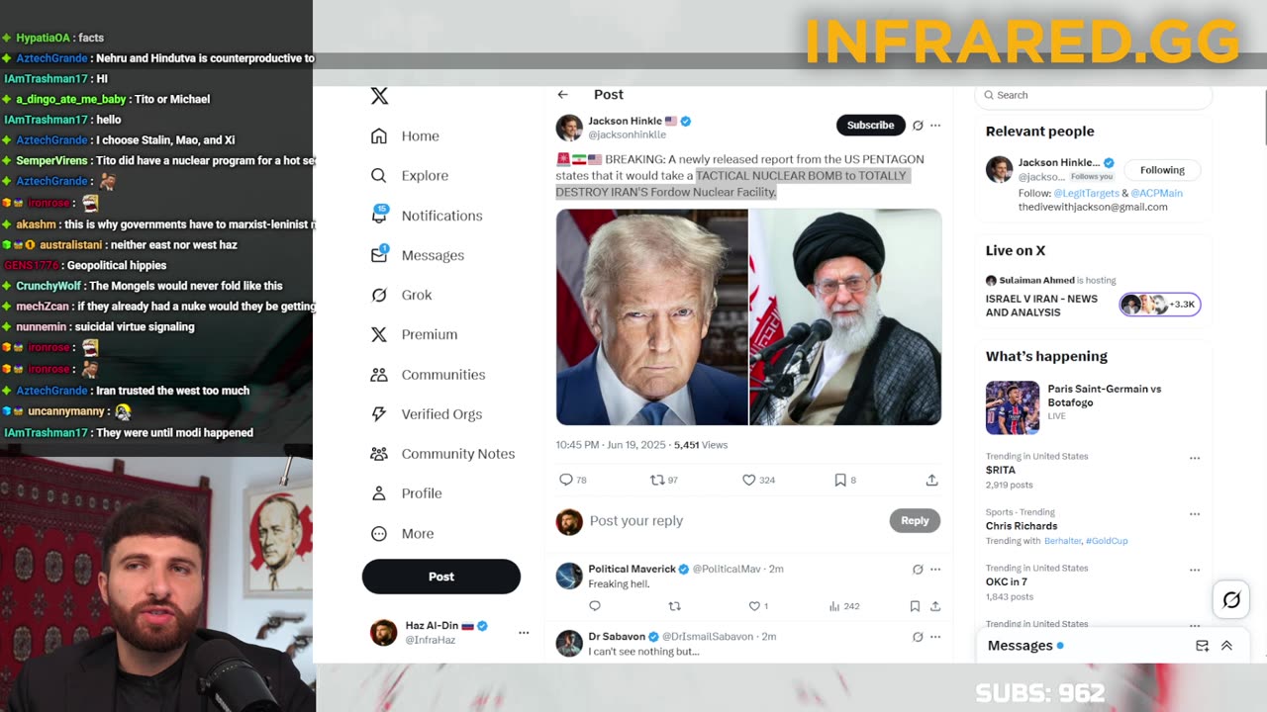Click the #GoldCup hashtag link

[x=1107, y=541]
